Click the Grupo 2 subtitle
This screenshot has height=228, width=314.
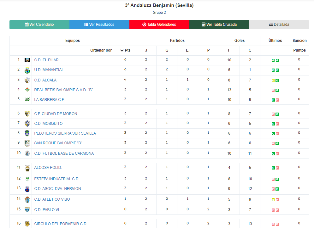tap(159, 13)
